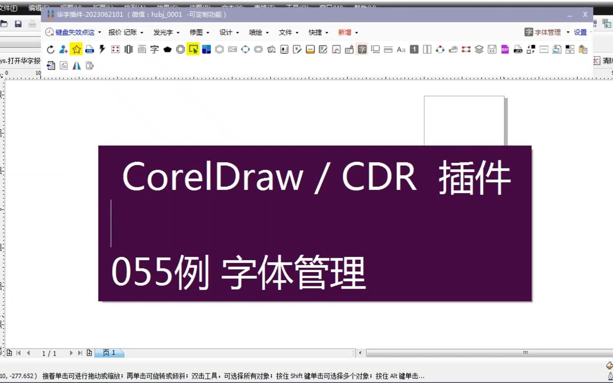Click the open folder icon in CorelDraw toolbar
The height and width of the screenshot is (383, 613).
(4, 24)
